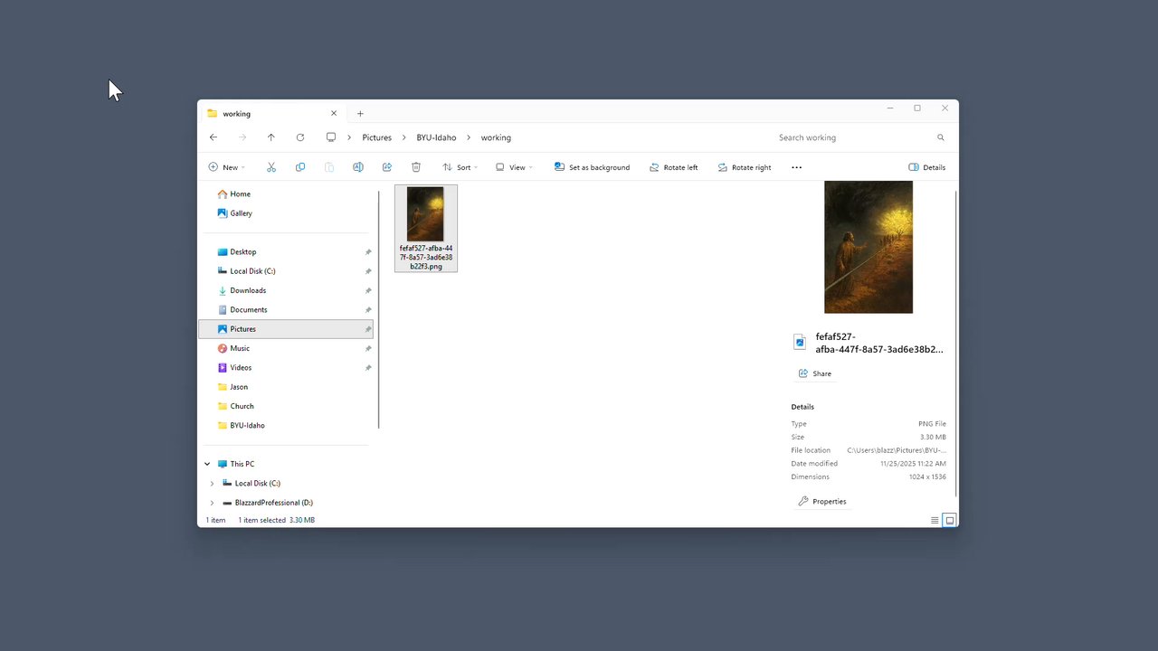Unpin Desktop using its pin icon

coord(368,252)
